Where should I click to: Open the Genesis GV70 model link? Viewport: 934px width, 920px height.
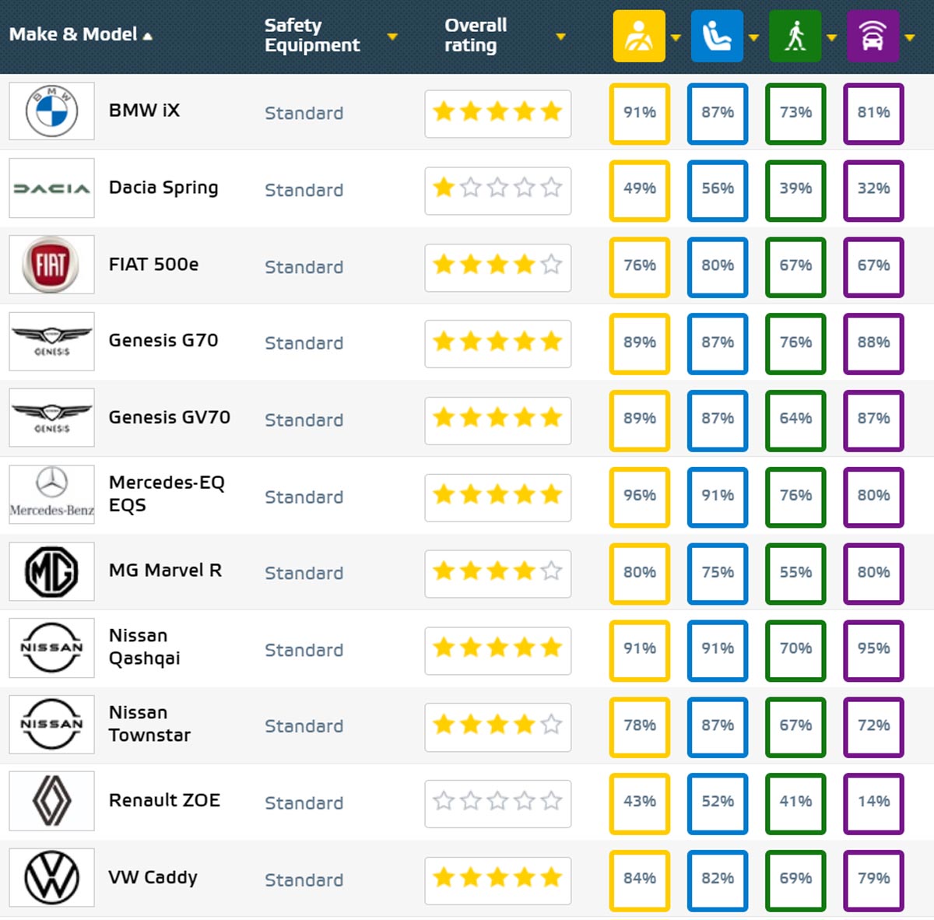(x=169, y=417)
